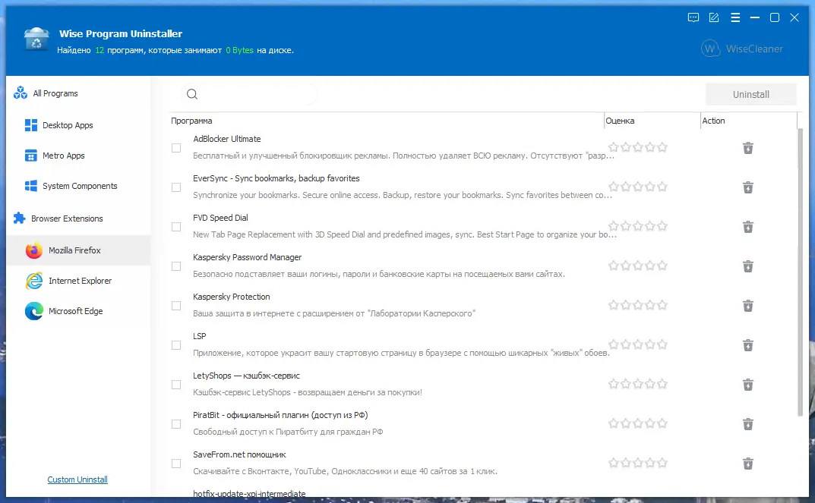Switch to Microsoft Edge extensions
The image size is (815, 503).
(x=75, y=311)
